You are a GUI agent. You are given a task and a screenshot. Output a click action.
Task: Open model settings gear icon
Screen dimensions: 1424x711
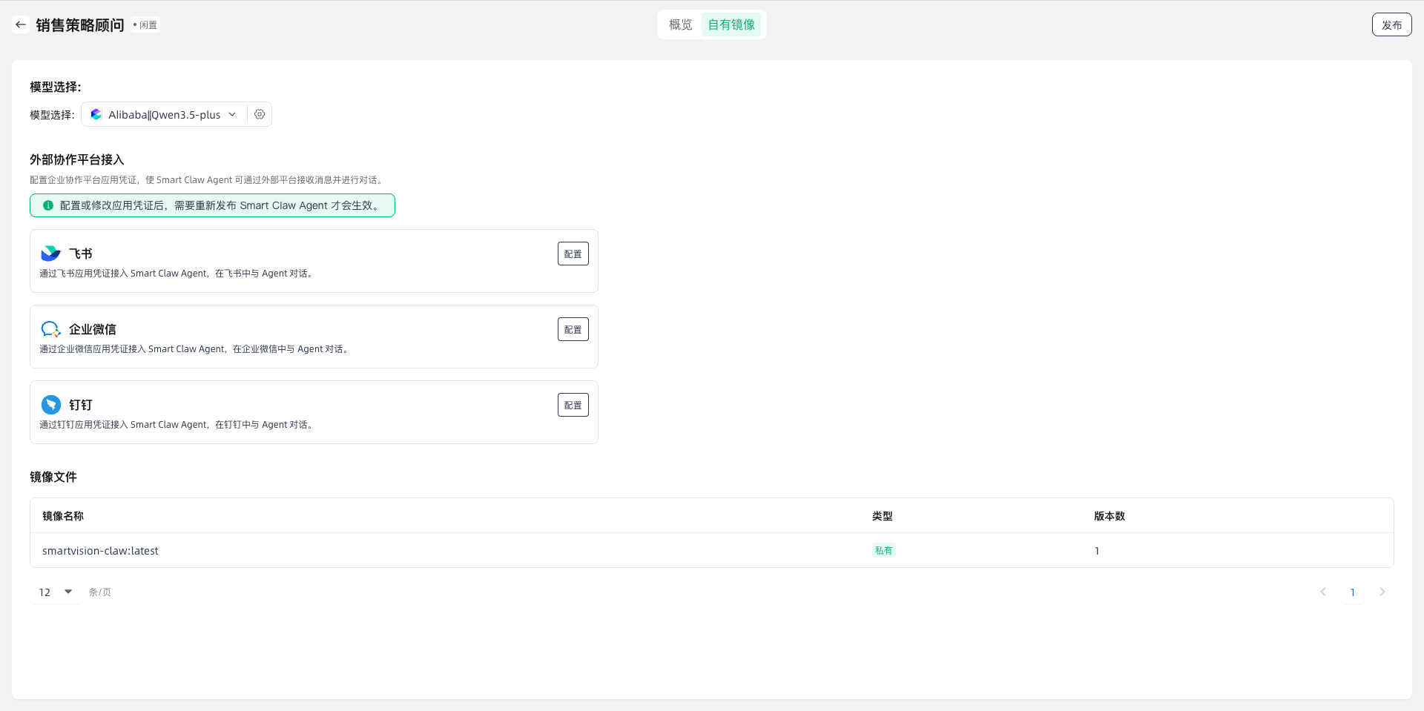pyautogui.click(x=260, y=114)
